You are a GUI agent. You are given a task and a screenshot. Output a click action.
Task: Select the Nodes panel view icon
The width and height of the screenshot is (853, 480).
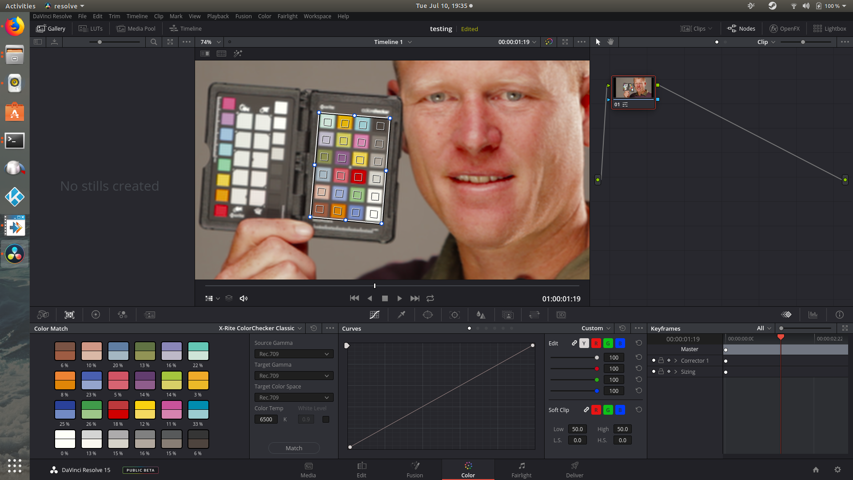pyautogui.click(x=741, y=28)
